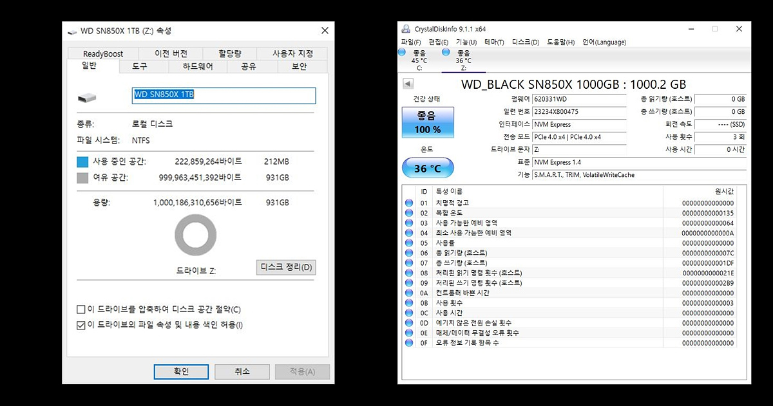
Task: Switch to the 하드웨어 tab
Action: [197, 67]
